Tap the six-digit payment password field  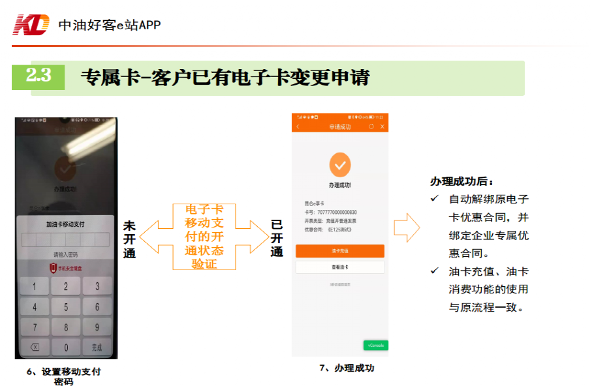[65, 239]
